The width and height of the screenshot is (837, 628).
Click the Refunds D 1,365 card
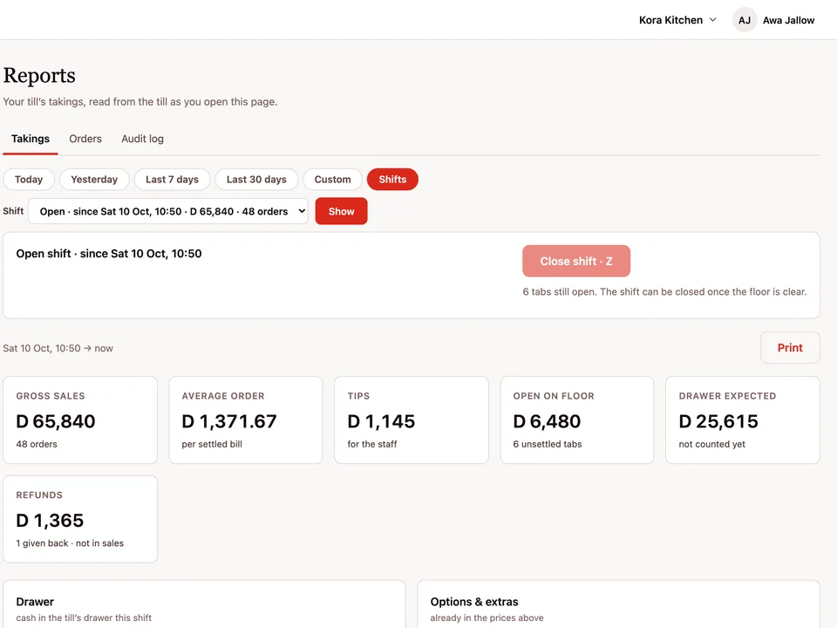point(80,519)
